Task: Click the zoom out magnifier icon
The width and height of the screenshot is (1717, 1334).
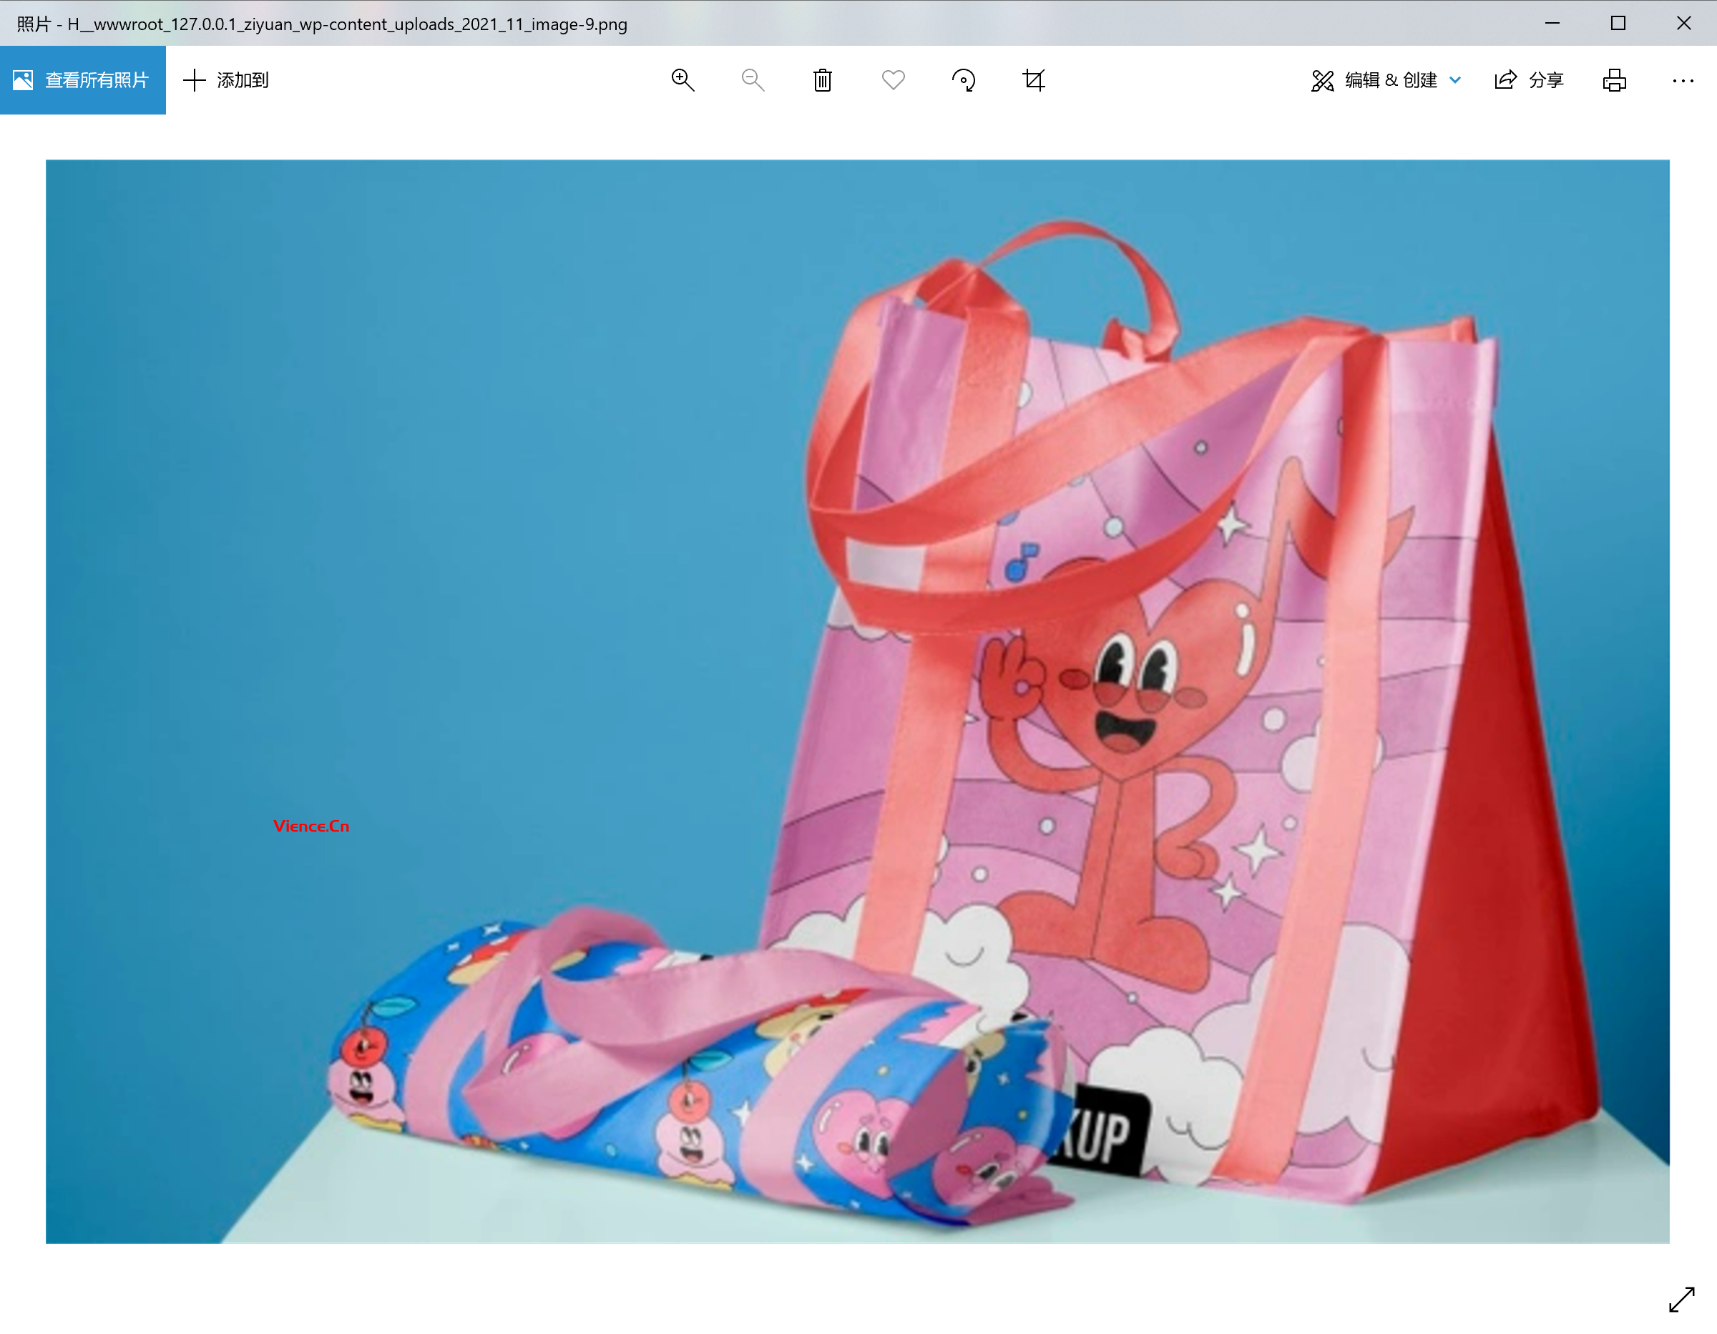Action: coord(753,80)
